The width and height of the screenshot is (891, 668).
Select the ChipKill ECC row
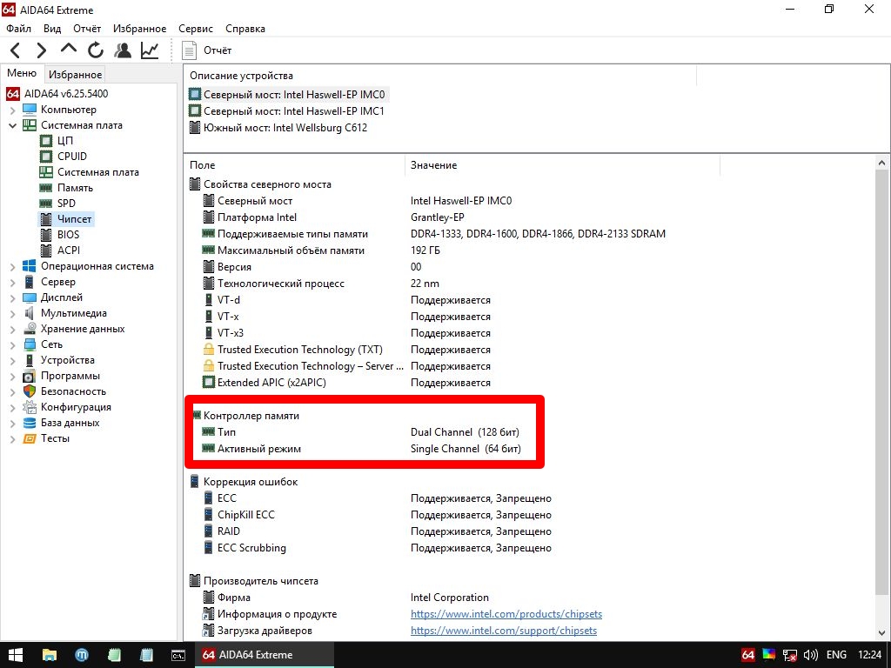(376, 515)
